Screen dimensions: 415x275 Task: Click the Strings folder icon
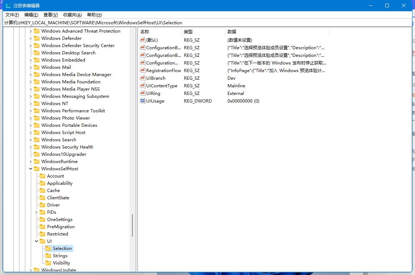[49, 256]
